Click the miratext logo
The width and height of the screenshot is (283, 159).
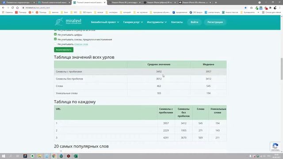[68, 22]
